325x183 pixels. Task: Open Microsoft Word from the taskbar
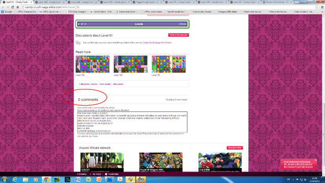[78, 179]
